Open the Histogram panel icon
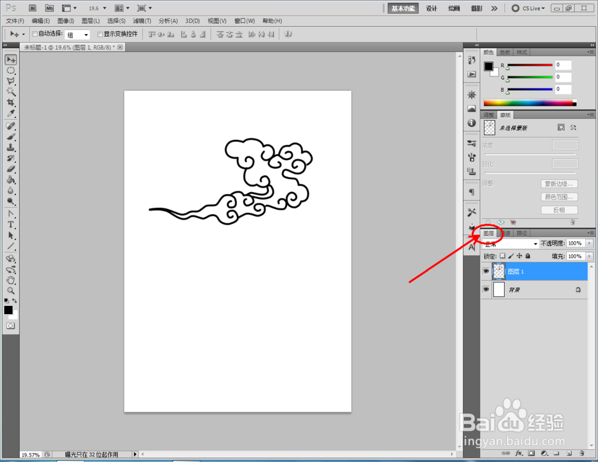Viewport: 598px width, 462px height. [x=472, y=109]
